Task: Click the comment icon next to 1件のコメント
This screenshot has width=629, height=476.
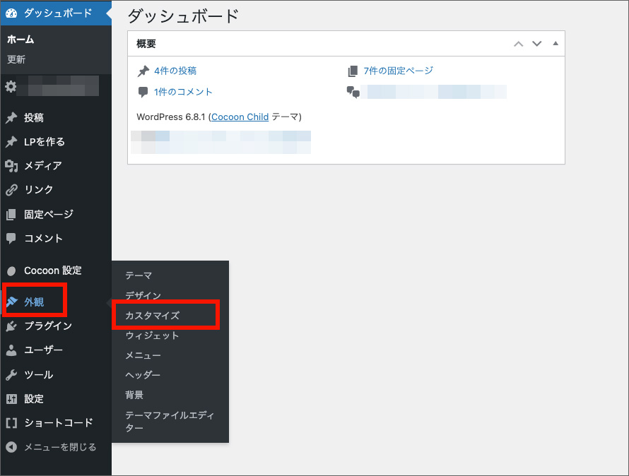Action: [143, 92]
